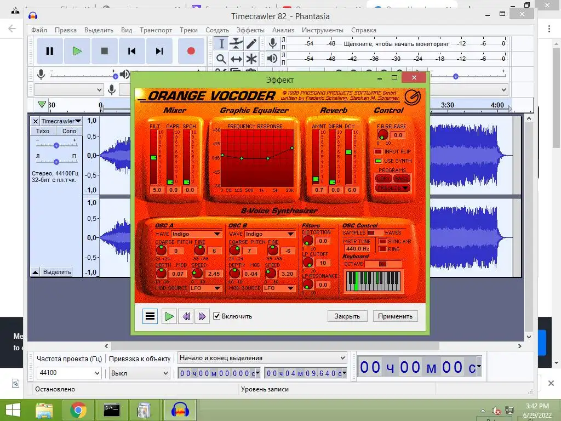Open the Начало и конец выделения dropdown

click(x=262, y=358)
